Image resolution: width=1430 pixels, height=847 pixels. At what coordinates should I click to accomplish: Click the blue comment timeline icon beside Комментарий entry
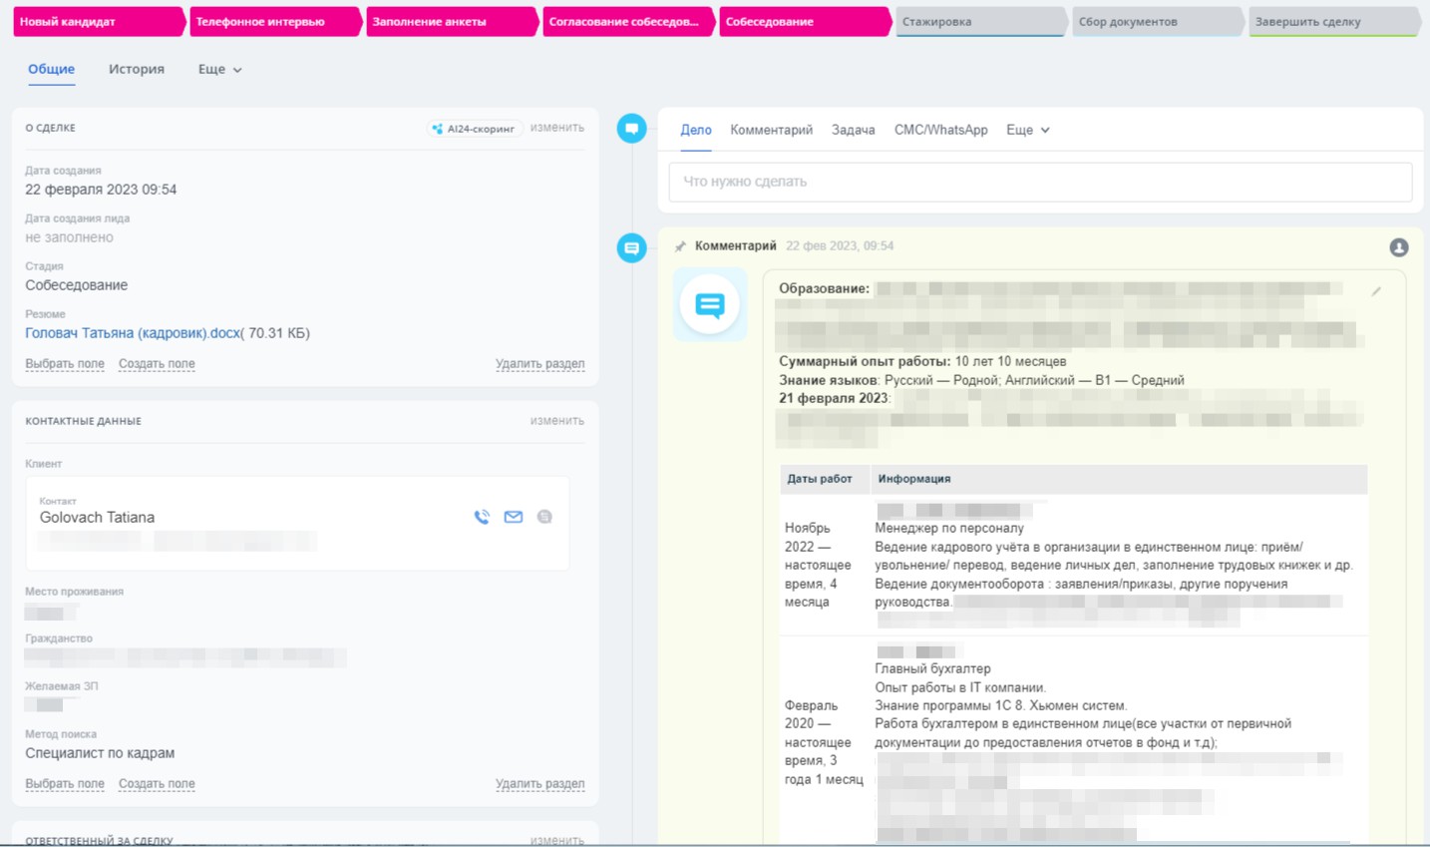tap(631, 248)
